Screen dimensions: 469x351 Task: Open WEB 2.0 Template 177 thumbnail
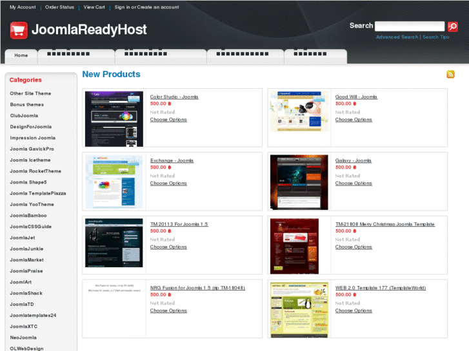tap(299, 310)
